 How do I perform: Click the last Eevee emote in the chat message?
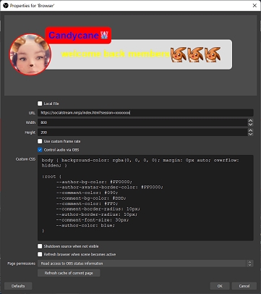[213, 54]
